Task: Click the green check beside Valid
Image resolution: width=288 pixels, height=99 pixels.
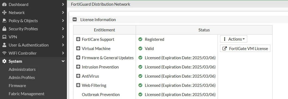Action: click(x=140, y=49)
